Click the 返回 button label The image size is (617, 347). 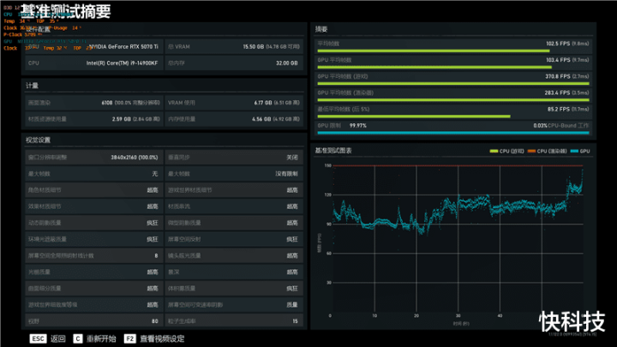[58, 338]
